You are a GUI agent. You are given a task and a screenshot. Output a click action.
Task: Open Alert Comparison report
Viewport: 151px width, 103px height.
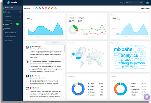10,37
